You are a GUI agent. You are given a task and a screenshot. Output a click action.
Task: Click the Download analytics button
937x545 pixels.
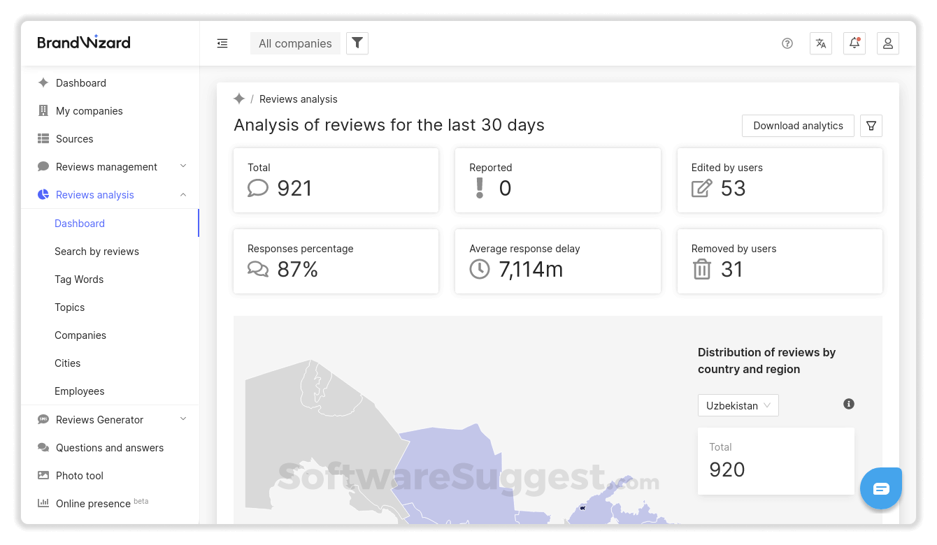click(x=798, y=126)
